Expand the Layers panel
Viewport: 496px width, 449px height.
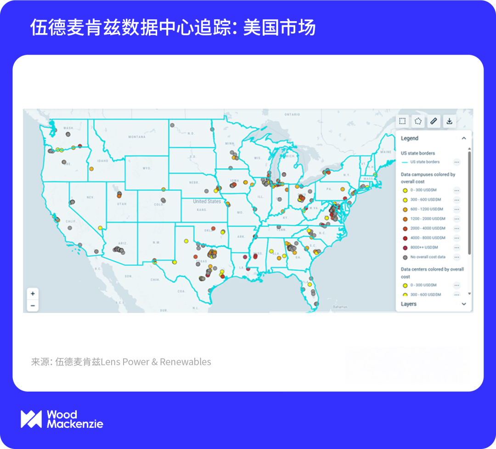(464, 304)
